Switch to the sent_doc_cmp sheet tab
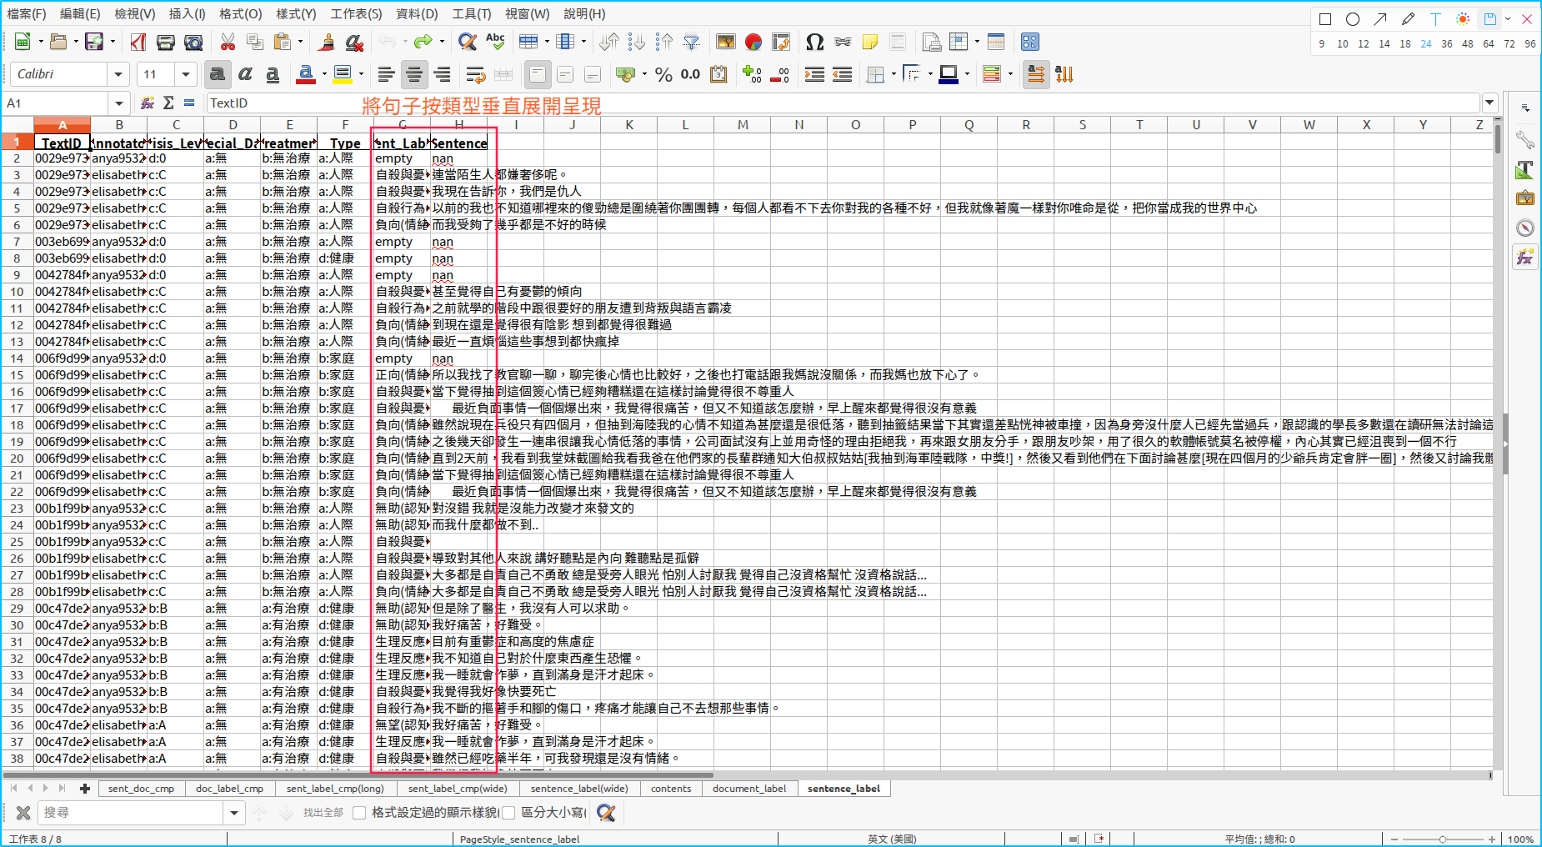Viewport: 1542px width, 847px height. click(141, 788)
